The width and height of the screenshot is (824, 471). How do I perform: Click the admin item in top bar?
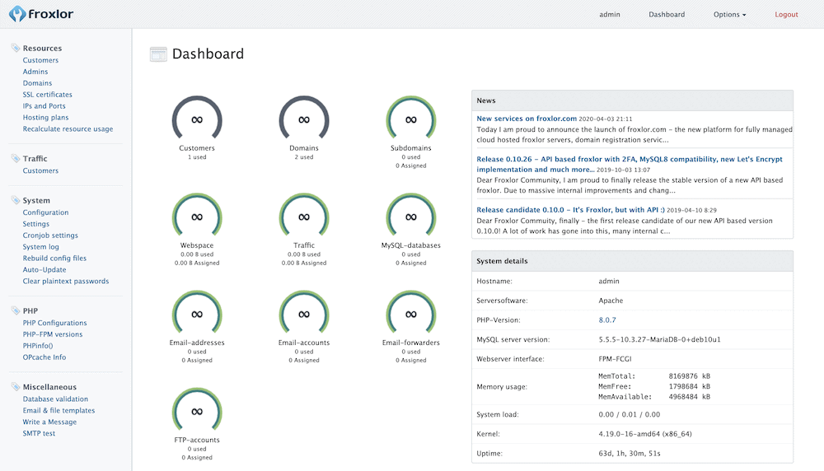[610, 15]
